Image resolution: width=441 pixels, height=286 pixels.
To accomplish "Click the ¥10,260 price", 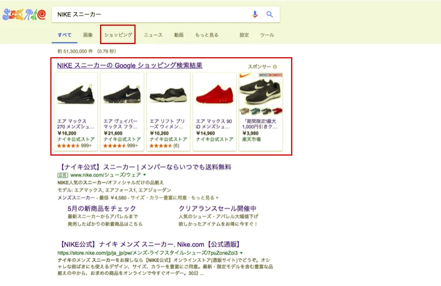I will [x=159, y=133].
